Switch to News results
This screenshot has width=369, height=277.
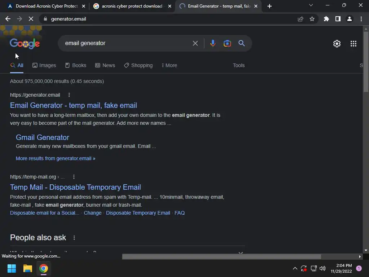pos(105,66)
